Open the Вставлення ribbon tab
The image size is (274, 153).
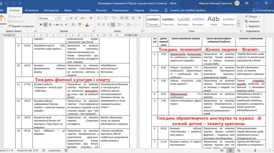pyautogui.click(x=31, y=10)
